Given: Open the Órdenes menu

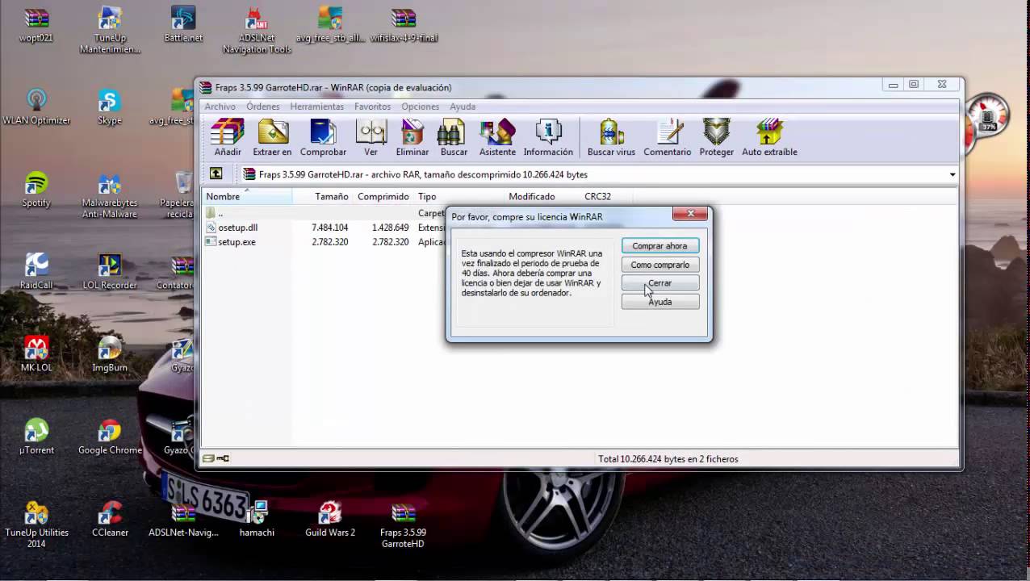Looking at the screenshot, I should (x=263, y=107).
